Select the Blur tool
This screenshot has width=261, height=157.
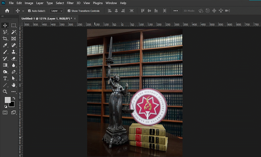(x=13, y=65)
